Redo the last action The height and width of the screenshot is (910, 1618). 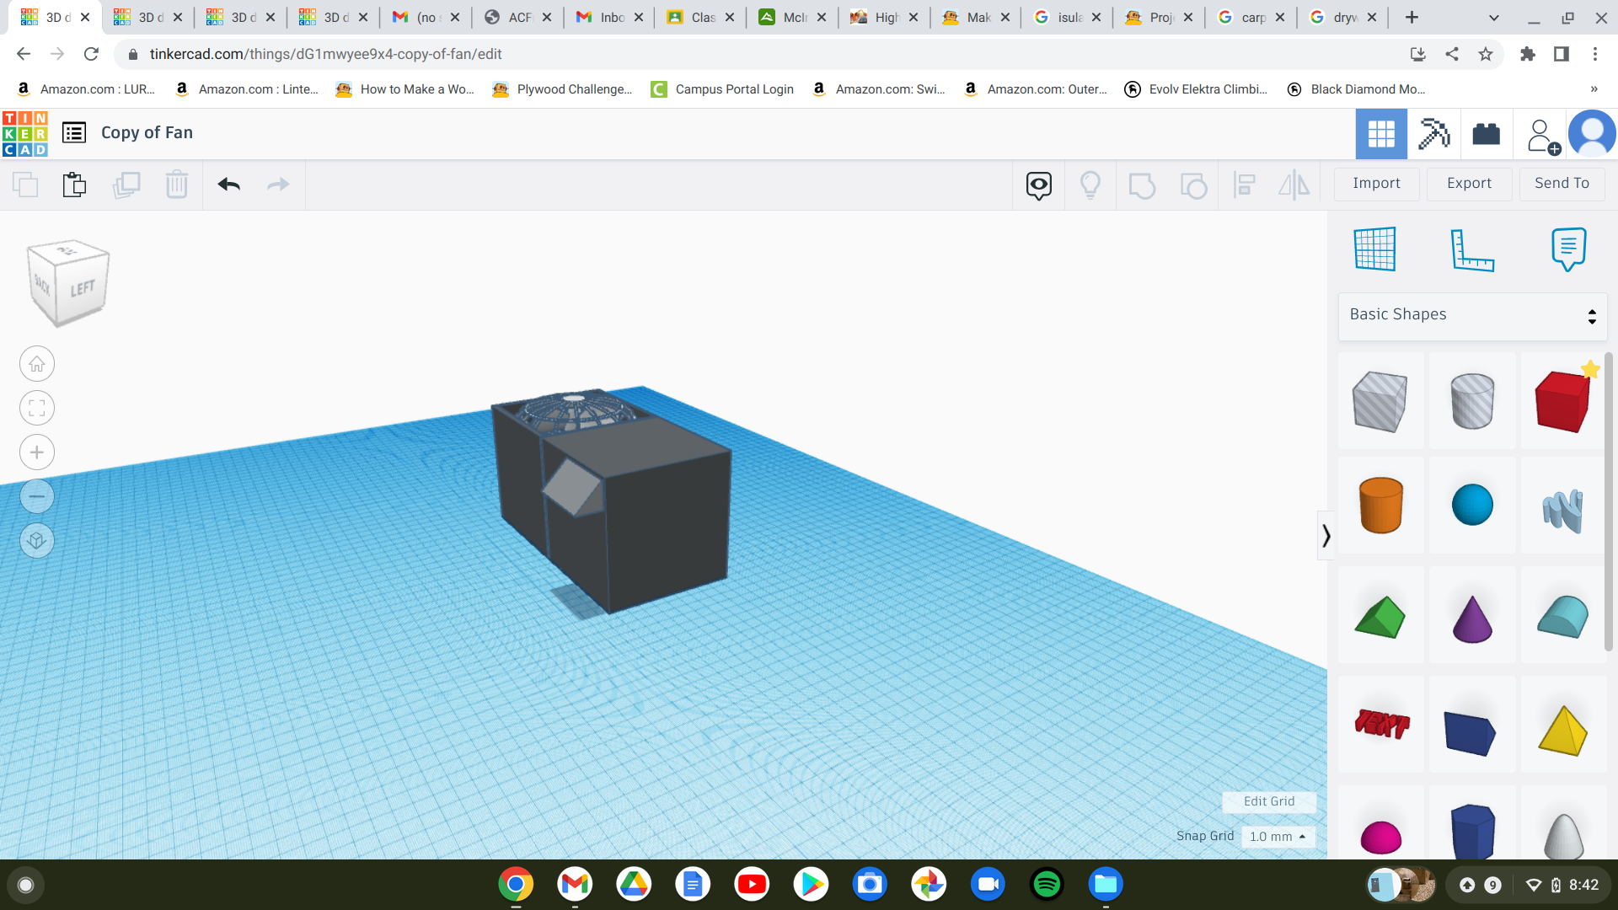(278, 185)
